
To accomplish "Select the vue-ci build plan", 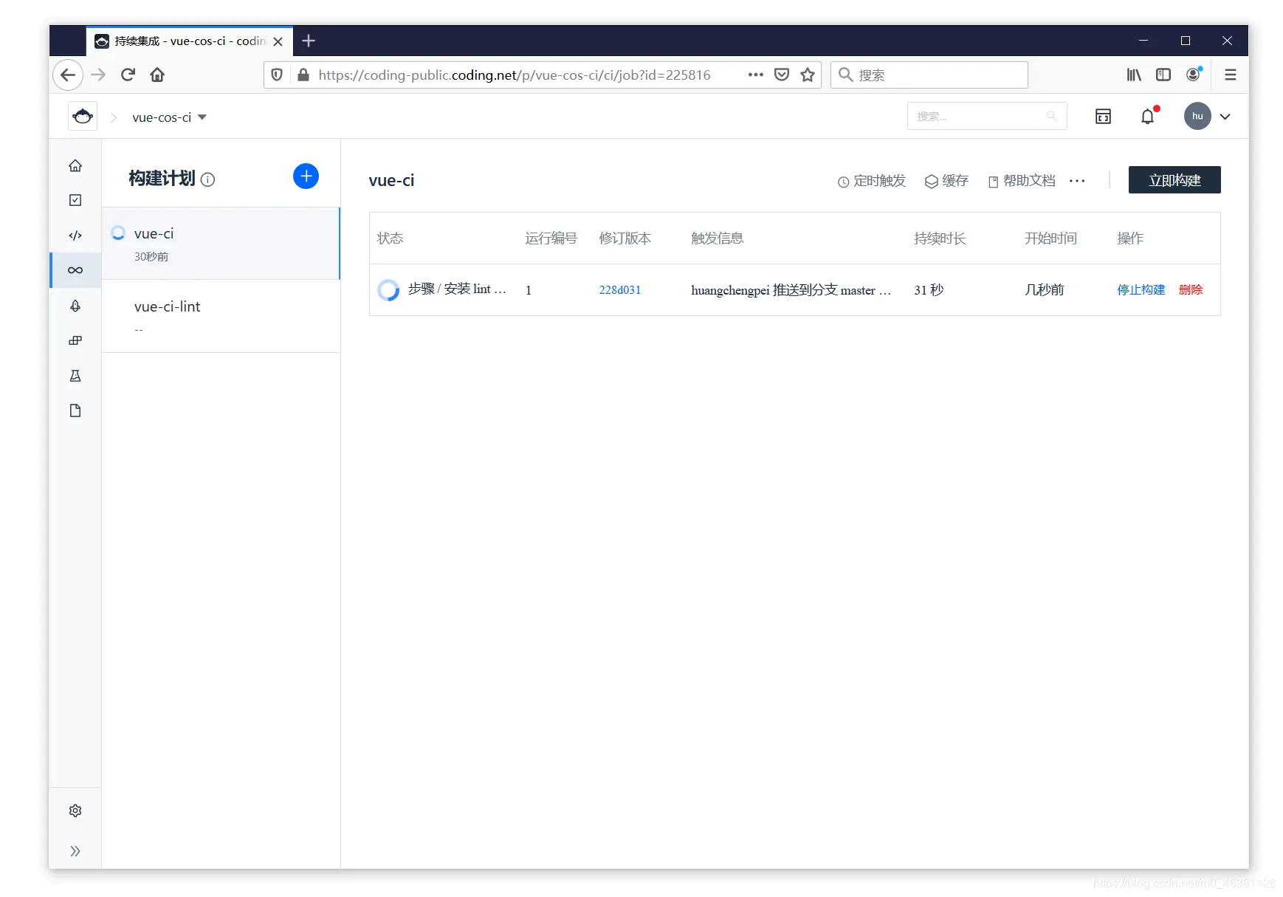I will point(221,244).
